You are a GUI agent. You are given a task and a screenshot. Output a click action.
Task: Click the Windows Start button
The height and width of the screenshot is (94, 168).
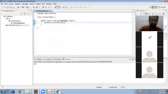click(3, 92)
